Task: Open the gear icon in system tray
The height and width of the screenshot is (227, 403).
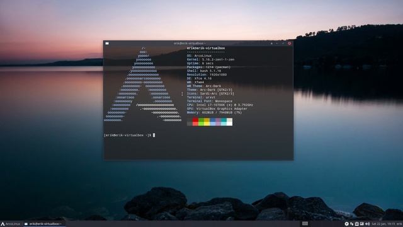Action: [x=346, y=224]
